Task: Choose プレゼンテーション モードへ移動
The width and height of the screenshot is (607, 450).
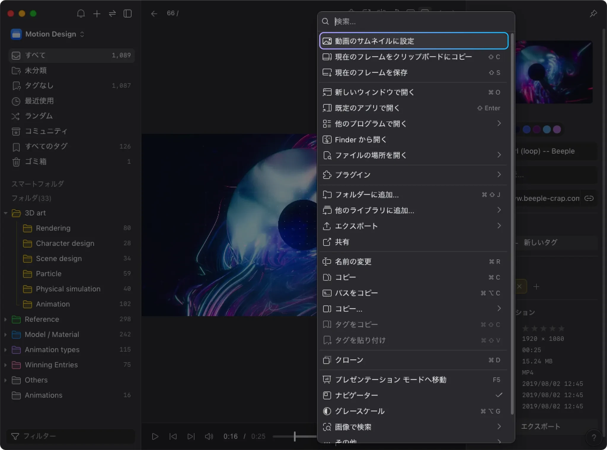Action: [414, 380]
